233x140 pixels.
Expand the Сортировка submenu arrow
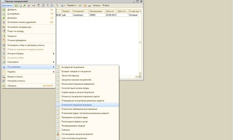(x=53, y=62)
